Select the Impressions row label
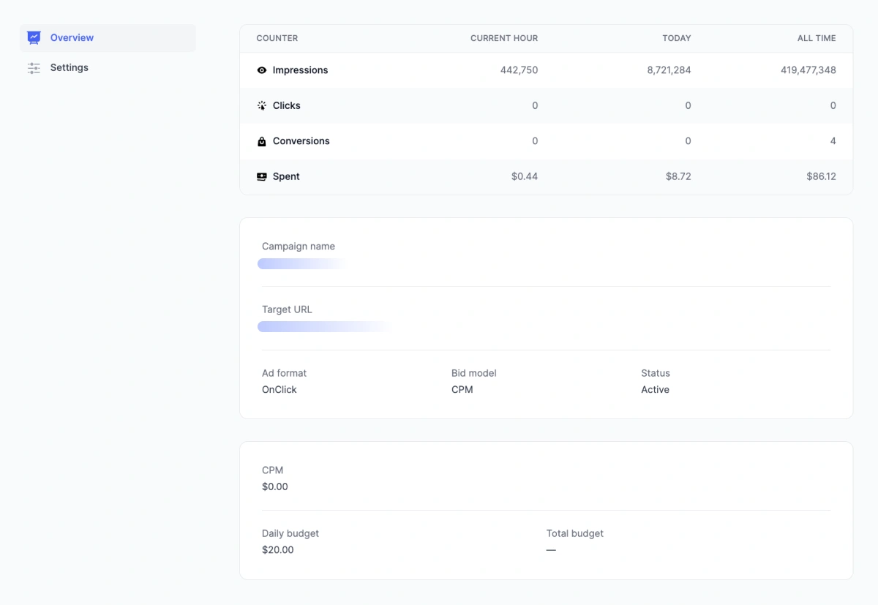The width and height of the screenshot is (878, 605). click(x=300, y=70)
